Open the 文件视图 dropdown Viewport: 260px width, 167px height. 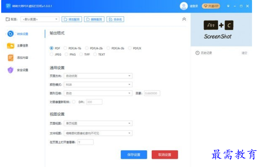click(98, 133)
